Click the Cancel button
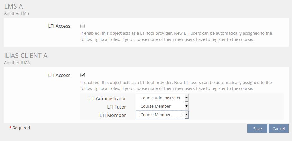292x141 pixels. [278, 128]
